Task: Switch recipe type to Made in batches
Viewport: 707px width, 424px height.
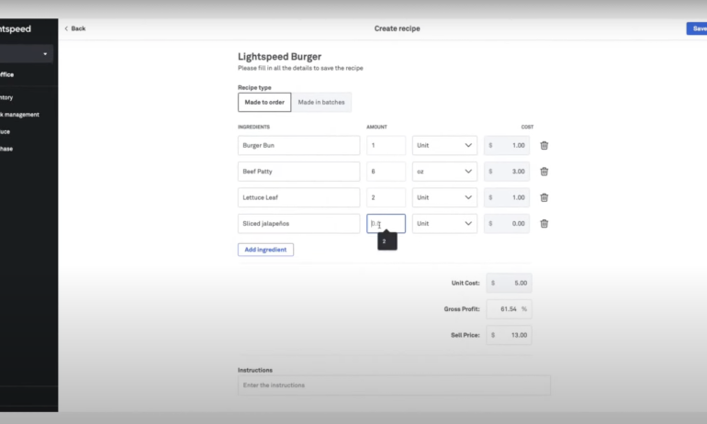Action: (322, 102)
